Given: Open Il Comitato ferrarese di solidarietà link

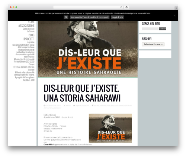Looking at the screenshot, I should pos(25,53).
